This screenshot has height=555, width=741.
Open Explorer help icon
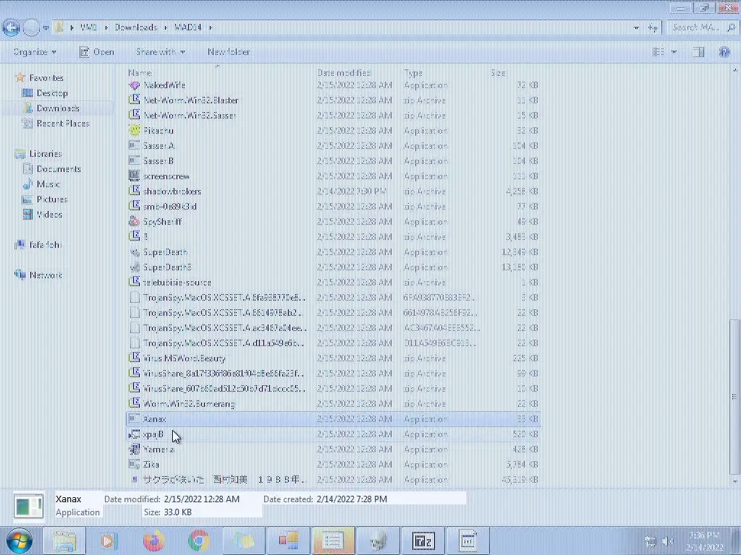724,52
